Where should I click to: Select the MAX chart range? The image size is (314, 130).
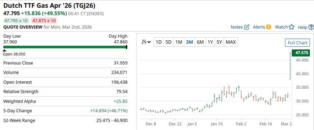[x=231, y=42]
